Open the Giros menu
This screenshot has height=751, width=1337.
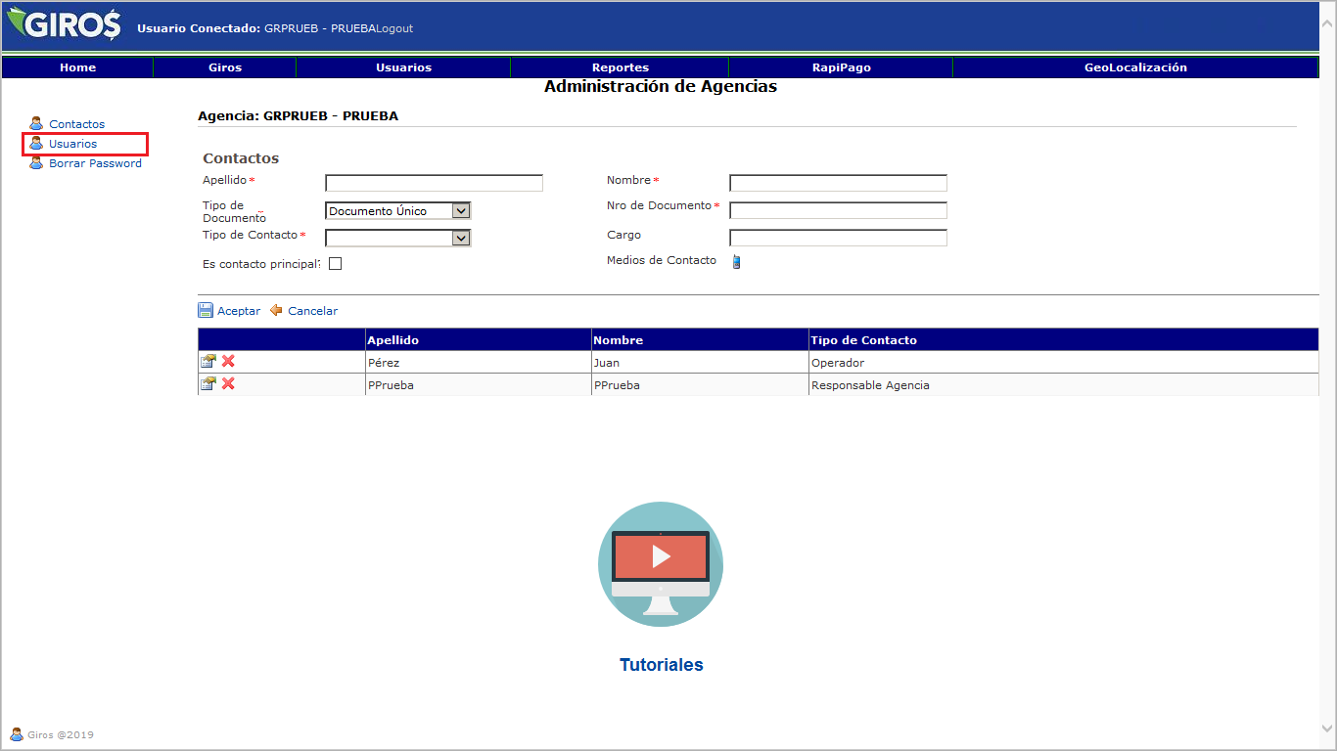coord(225,67)
